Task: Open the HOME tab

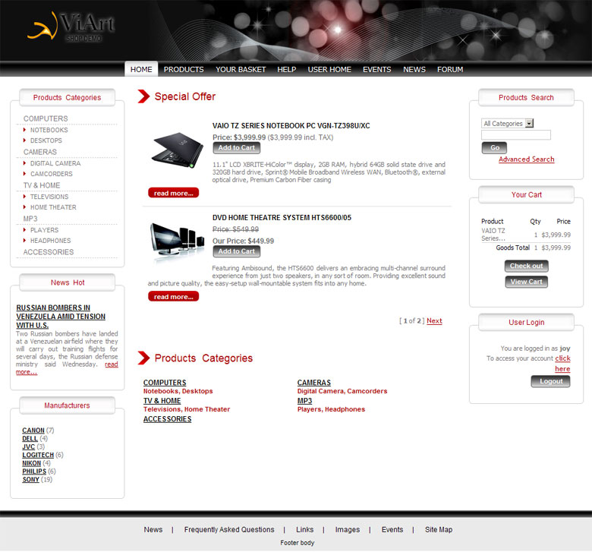Action: 141,70
